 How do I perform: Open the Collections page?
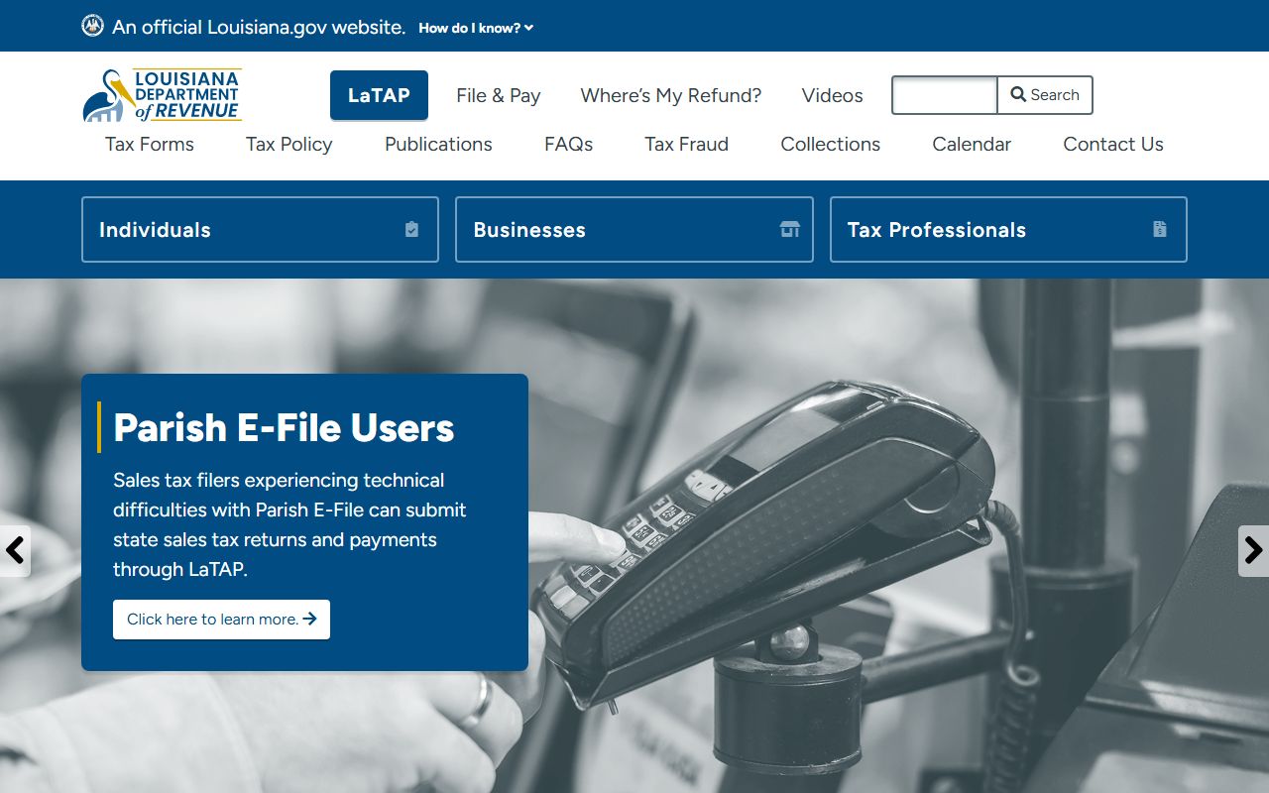point(830,144)
